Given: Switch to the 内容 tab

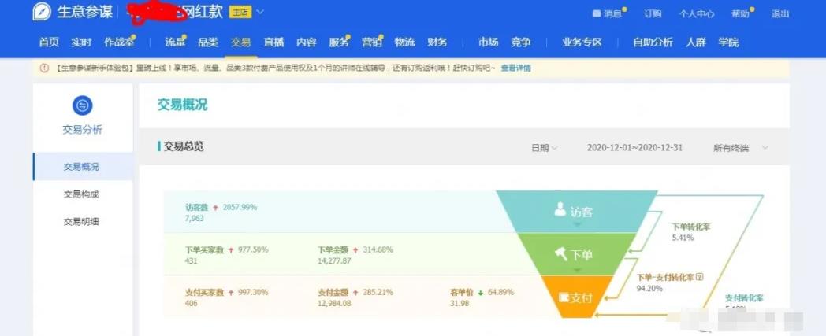Looking at the screenshot, I should (306, 42).
